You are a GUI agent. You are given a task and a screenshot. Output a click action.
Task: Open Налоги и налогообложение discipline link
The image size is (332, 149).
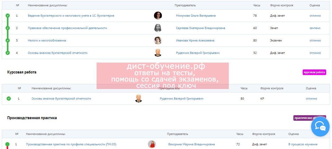pyautogui.click(x=47, y=40)
